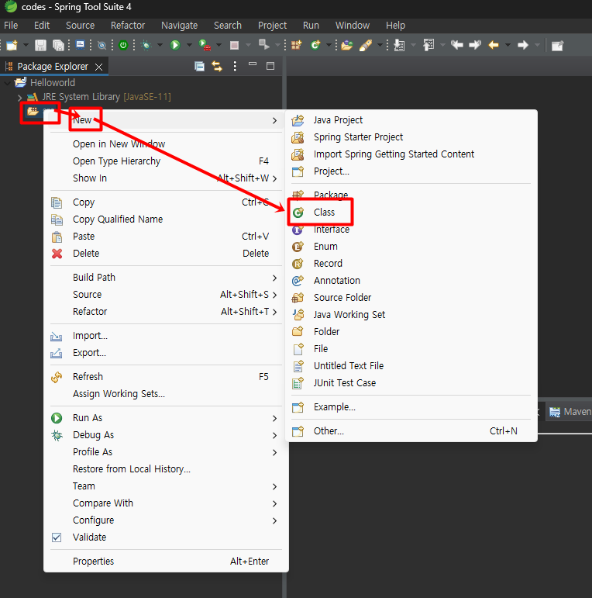Click the Open Type folder toolbar icon

point(346,46)
